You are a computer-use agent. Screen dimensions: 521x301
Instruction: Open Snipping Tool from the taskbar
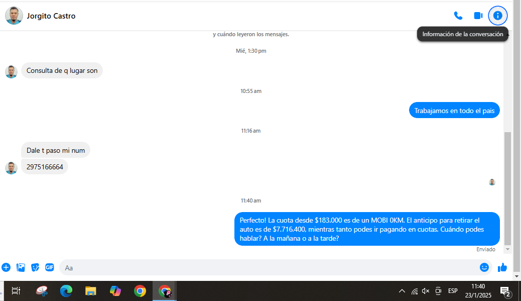pos(42,291)
